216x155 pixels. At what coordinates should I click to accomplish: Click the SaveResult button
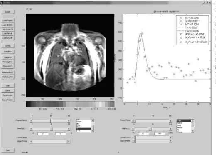click(x=7, y=95)
